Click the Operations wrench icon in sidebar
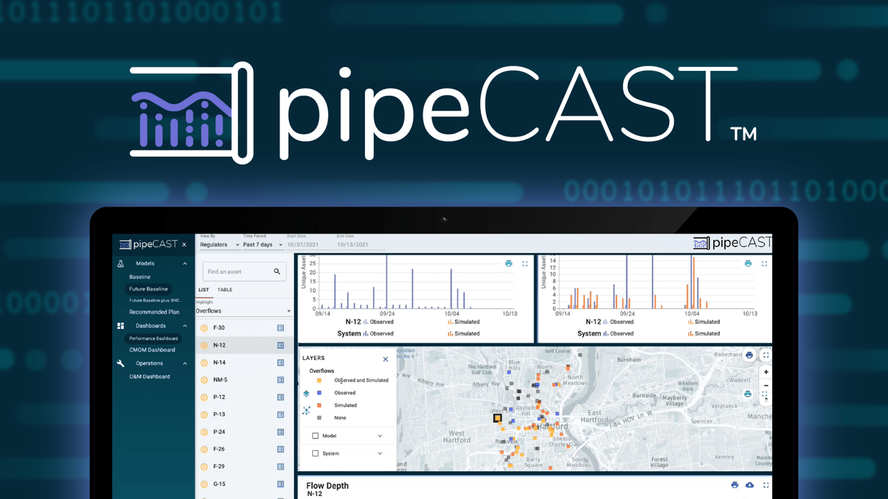Screen dimensions: 888x499 pyautogui.click(x=120, y=363)
